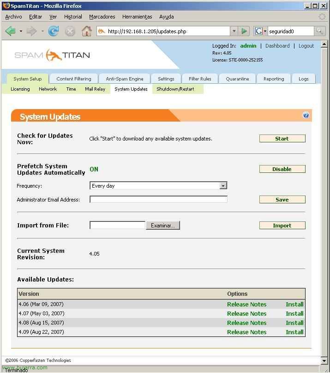Open the Dashboard link
Screen dimensions: 330x373
(x=277, y=46)
